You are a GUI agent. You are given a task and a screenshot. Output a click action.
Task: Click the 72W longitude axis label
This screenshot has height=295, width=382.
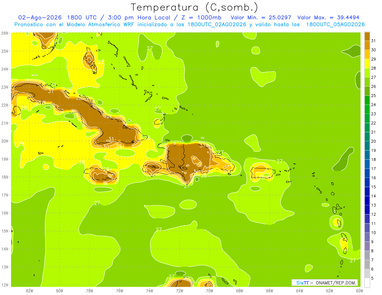pos(180,291)
